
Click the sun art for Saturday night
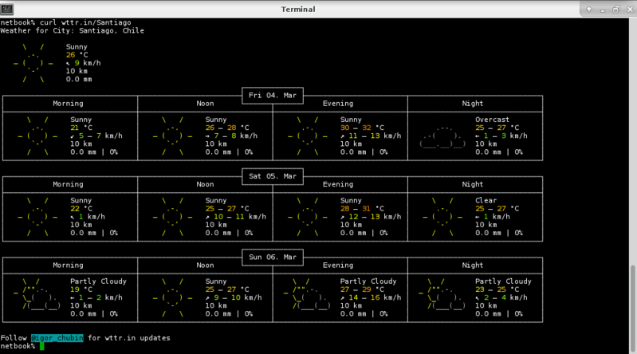[x=442, y=217]
